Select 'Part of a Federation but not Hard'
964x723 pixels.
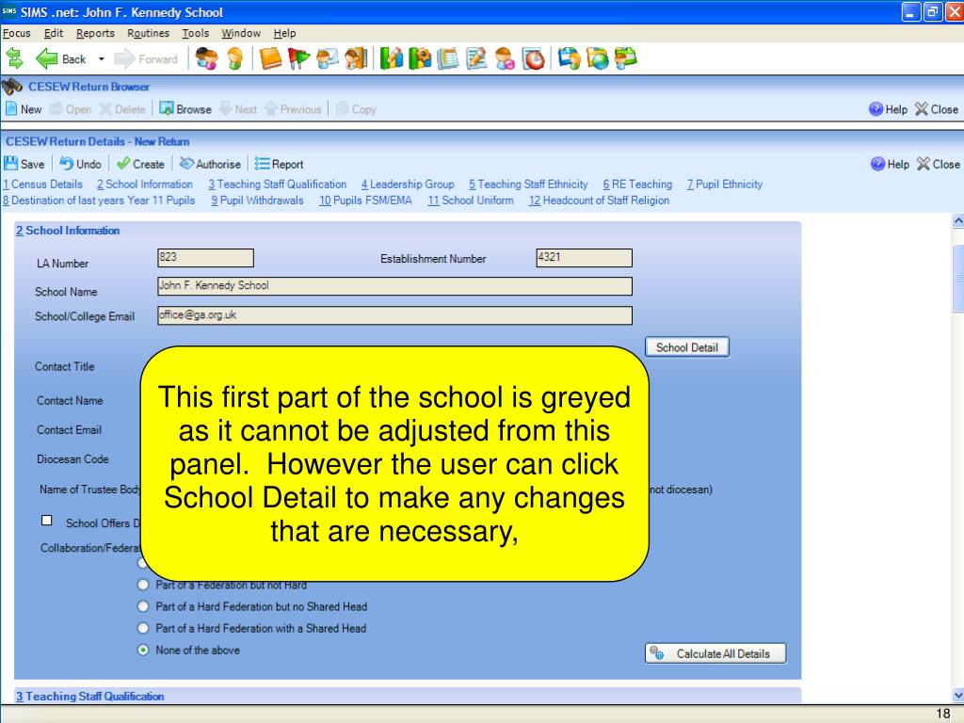[x=143, y=585]
